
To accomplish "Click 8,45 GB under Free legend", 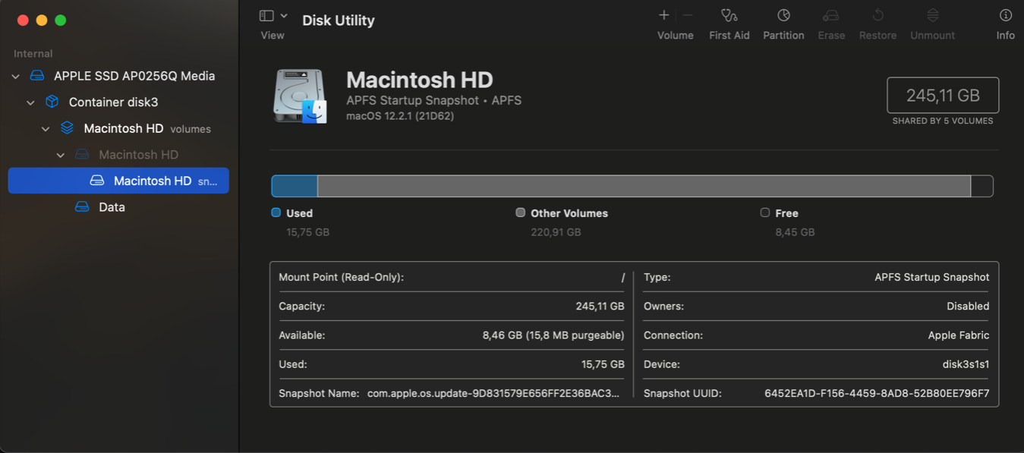I will point(796,232).
